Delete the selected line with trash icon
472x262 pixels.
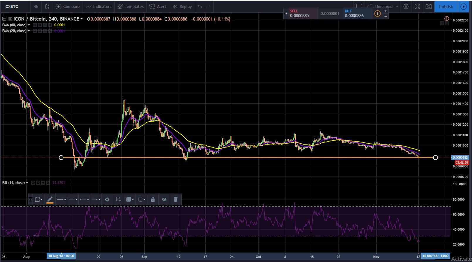175,199
